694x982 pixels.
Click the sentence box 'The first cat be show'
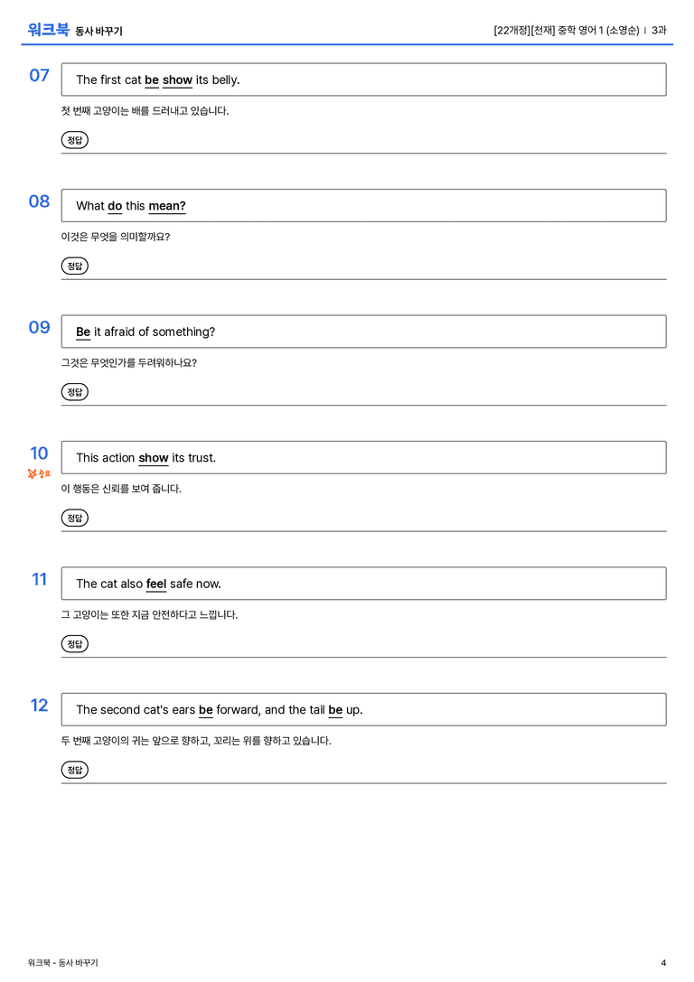(363, 79)
